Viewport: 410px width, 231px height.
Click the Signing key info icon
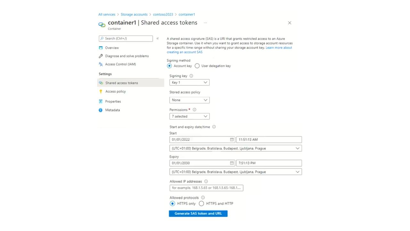point(191,76)
